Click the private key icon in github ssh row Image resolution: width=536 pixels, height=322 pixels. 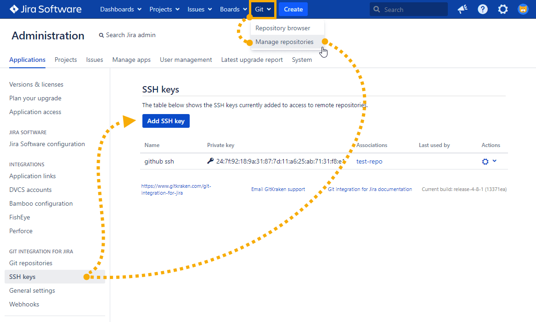[x=210, y=161]
